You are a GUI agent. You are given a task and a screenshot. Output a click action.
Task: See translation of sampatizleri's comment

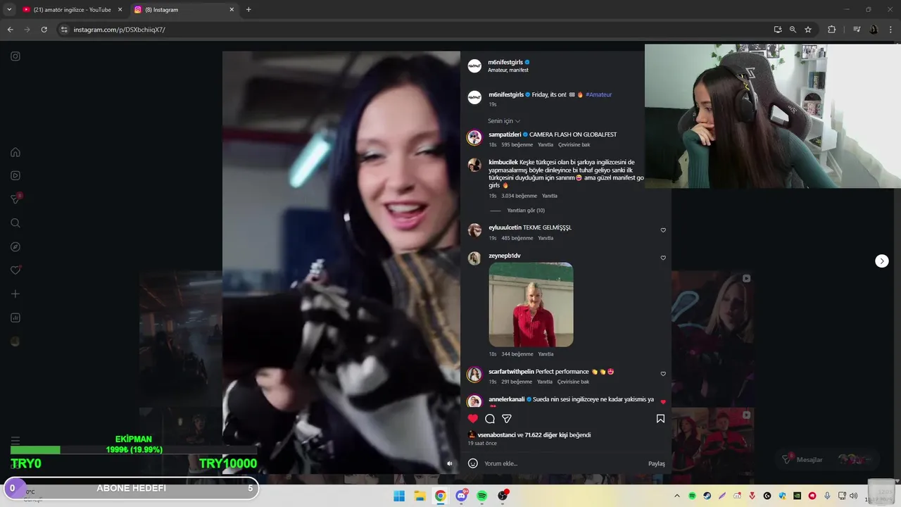coord(574,145)
